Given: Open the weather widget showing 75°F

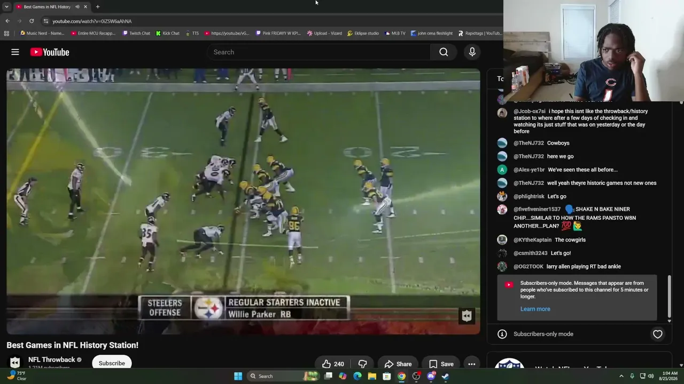Looking at the screenshot, I should point(16,376).
